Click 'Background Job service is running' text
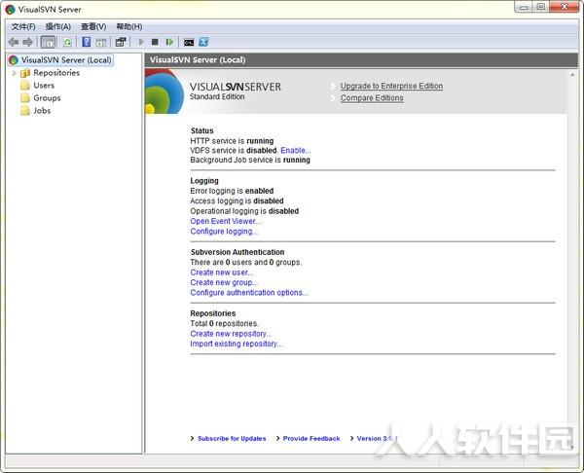 click(x=250, y=161)
